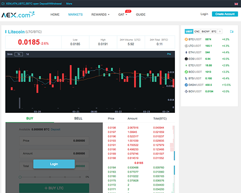The image size is (241, 193).
Task: Click the ETC/USDT coin icon
Action: pos(186,65)
